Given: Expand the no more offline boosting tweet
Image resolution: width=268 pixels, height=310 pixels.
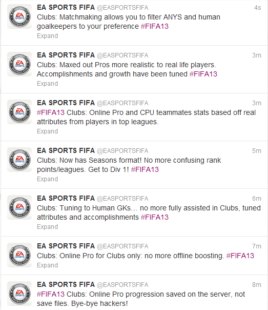Looking at the screenshot, I should pos(47,265).
